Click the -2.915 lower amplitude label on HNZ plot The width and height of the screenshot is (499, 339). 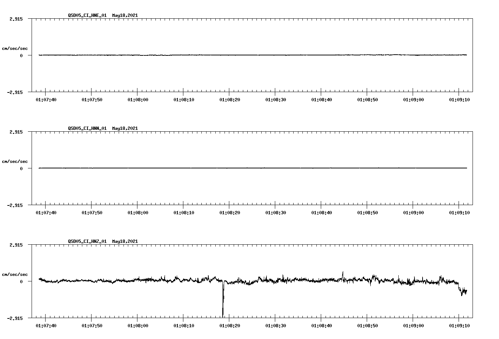15,318
